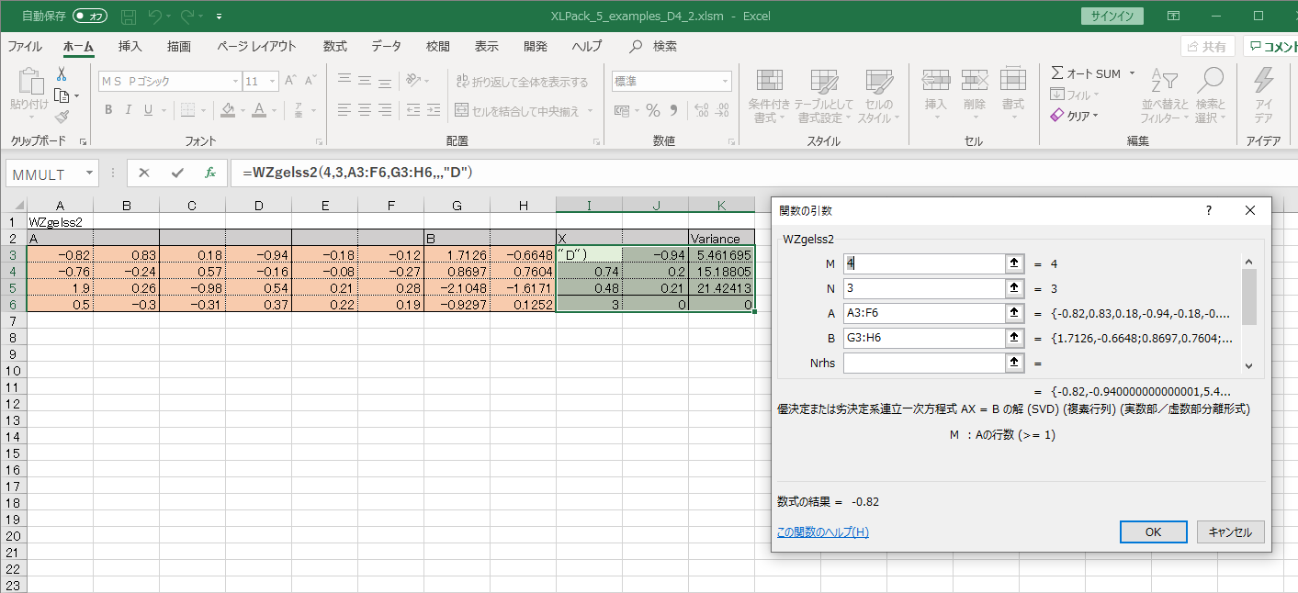Click the サインイン sign-in button
The height and width of the screenshot is (593, 1298).
pos(1112,16)
